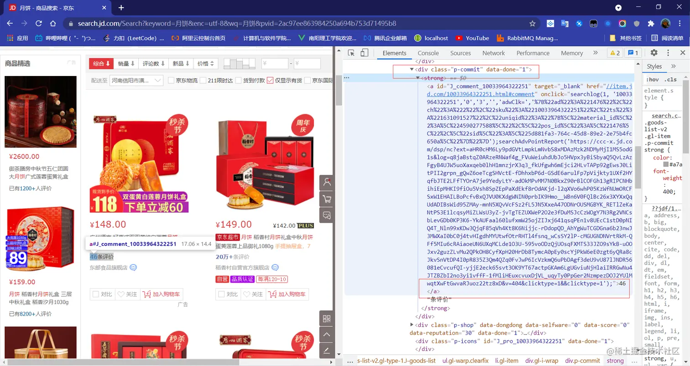This screenshot has height=366, width=690.
Task: Click the maximum price input field
Action: tap(308, 64)
